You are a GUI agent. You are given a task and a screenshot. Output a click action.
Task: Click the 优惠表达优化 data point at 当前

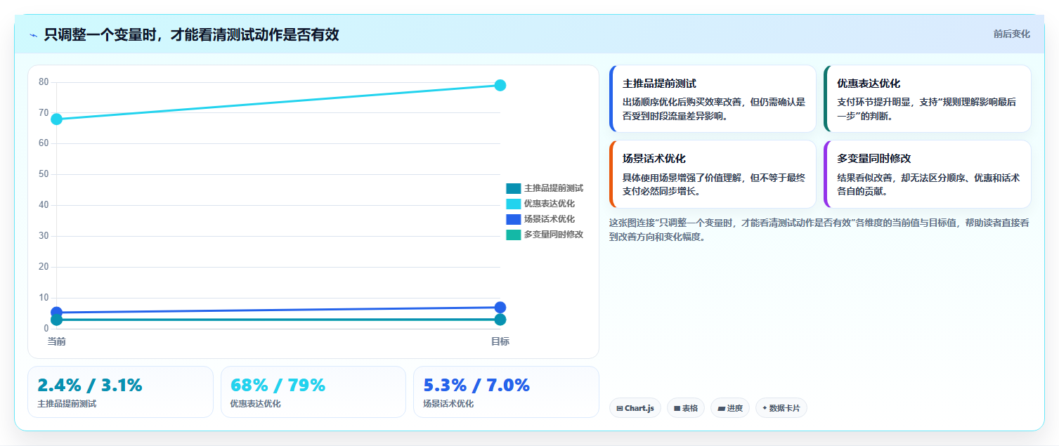pyautogui.click(x=56, y=119)
